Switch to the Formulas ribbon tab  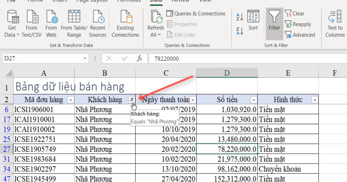(128, 1)
